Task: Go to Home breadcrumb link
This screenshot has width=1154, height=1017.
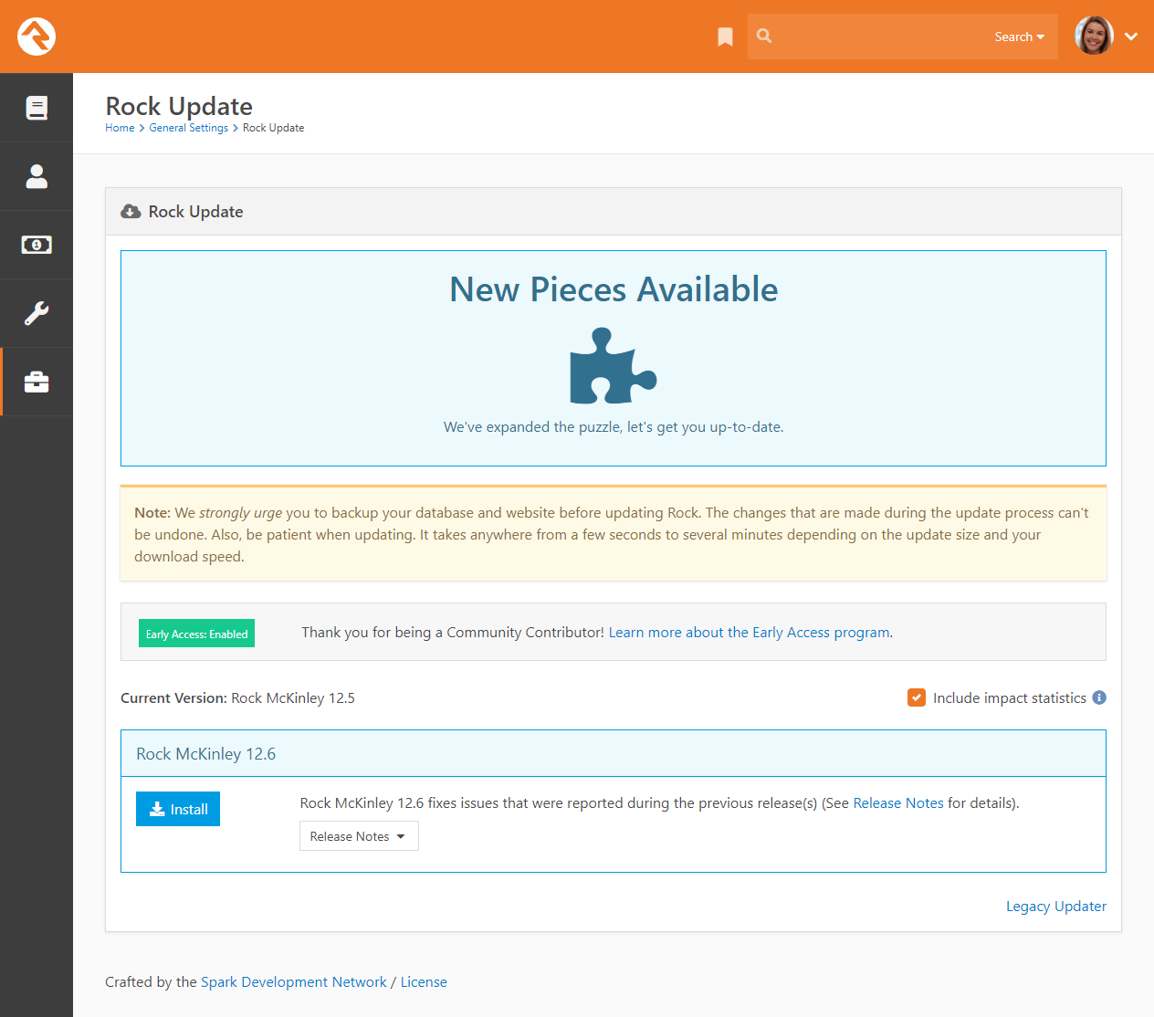Action: click(x=120, y=128)
